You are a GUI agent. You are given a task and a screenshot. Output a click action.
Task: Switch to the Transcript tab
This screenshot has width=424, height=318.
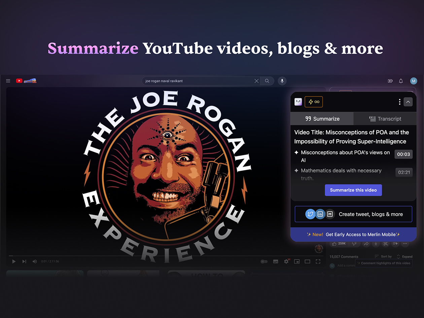coord(385,119)
